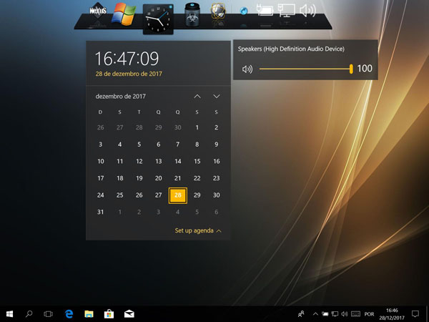
Task: Click the gold globe icon in the dock
Action: tap(217, 12)
